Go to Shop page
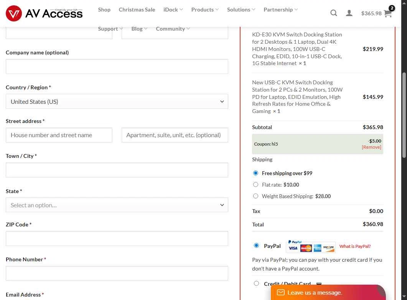 click(x=104, y=10)
